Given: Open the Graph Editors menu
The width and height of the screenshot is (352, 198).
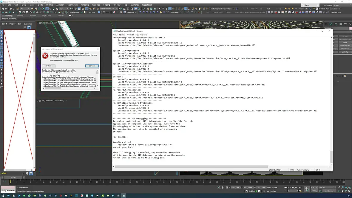Looking at the screenshot, I should coord(72,5).
